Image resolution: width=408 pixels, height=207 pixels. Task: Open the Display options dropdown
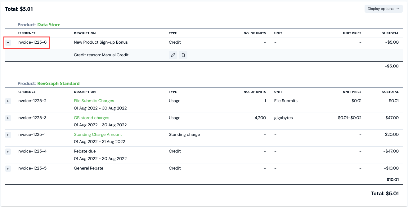tap(383, 9)
